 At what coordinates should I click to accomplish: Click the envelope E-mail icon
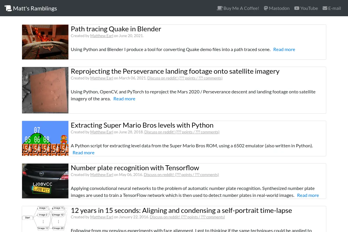tap(325, 8)
